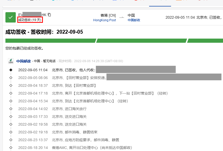Click the 成功签收 签收时间 heading
Image resolution: width=223 pixels, height=151 pixels.
pyautogui.click(x=44, y=32)
